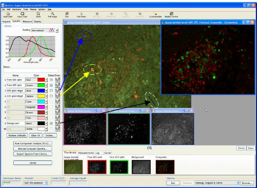
Task: Select the Composite thumbnail
Action: 165,167
